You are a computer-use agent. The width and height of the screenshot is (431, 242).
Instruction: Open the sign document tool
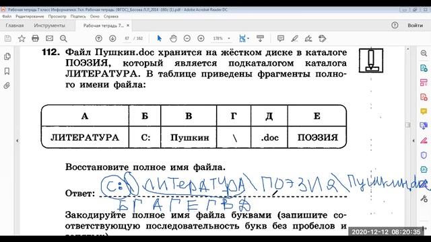coord(308,38)
